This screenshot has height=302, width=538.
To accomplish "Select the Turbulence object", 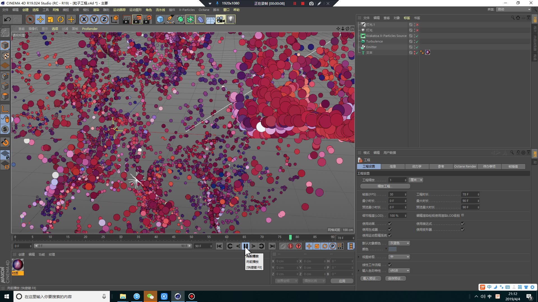I will click(x=374, y=41).
